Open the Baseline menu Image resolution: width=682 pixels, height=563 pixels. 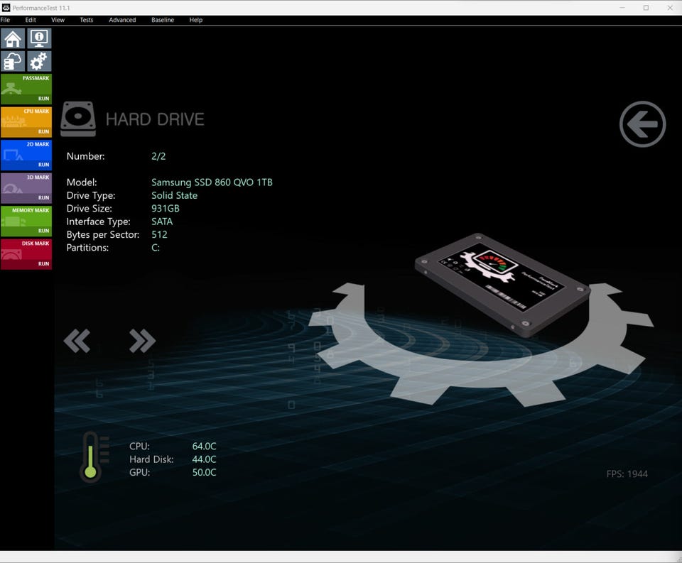[x=163, y=20]
